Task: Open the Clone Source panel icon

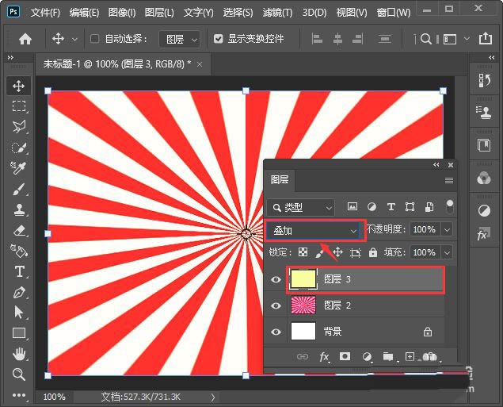Action: (x=484, y=113)
